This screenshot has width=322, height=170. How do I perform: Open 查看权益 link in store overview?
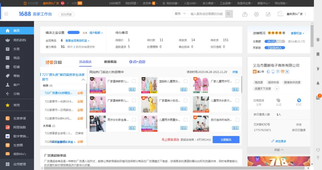(x=297, y=33)
